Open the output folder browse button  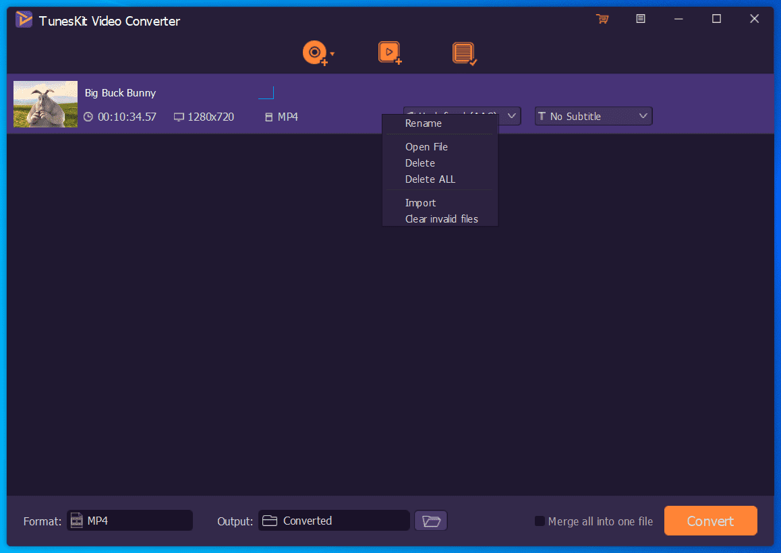431,521
